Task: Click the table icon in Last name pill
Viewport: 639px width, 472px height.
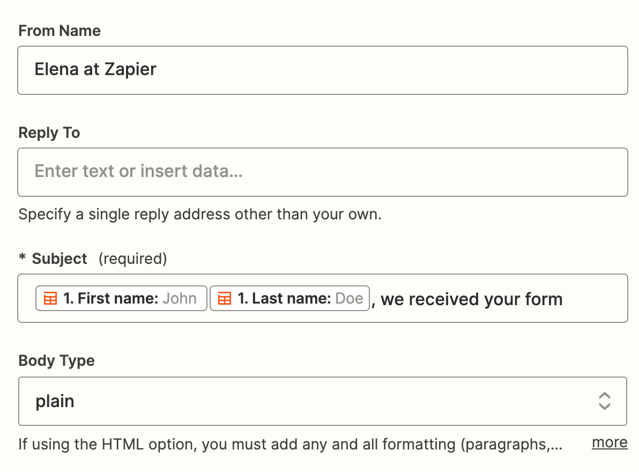Action: click(x=225, y=299)
